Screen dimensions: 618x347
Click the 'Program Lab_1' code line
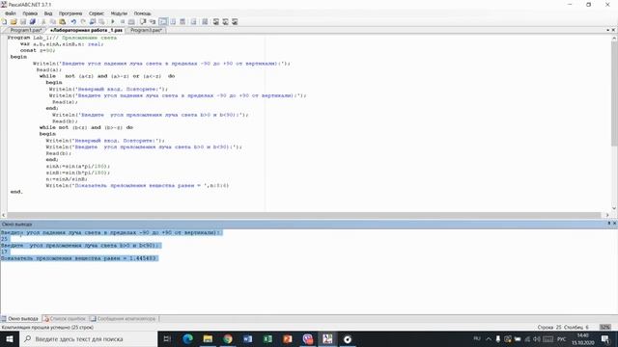[x=62, y=38]
